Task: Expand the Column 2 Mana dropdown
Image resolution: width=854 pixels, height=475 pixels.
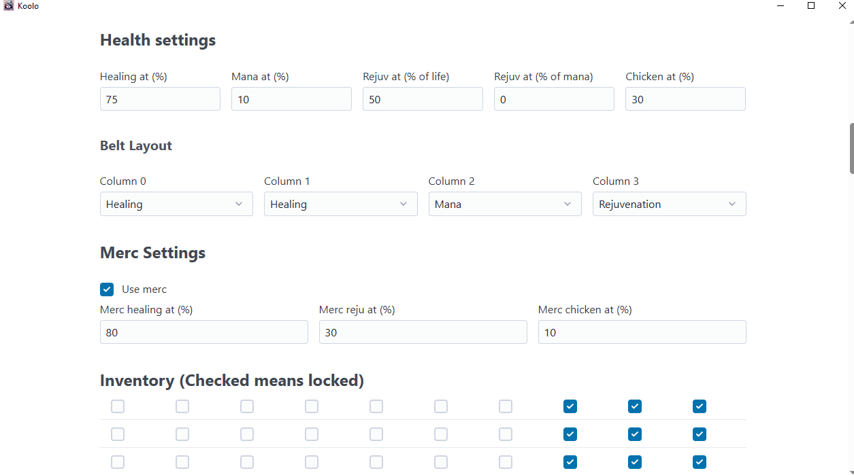Action: coord(505,204)
